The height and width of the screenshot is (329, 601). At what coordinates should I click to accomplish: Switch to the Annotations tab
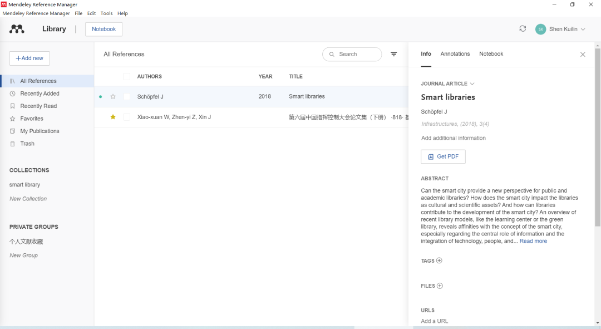tap(455, 53)
